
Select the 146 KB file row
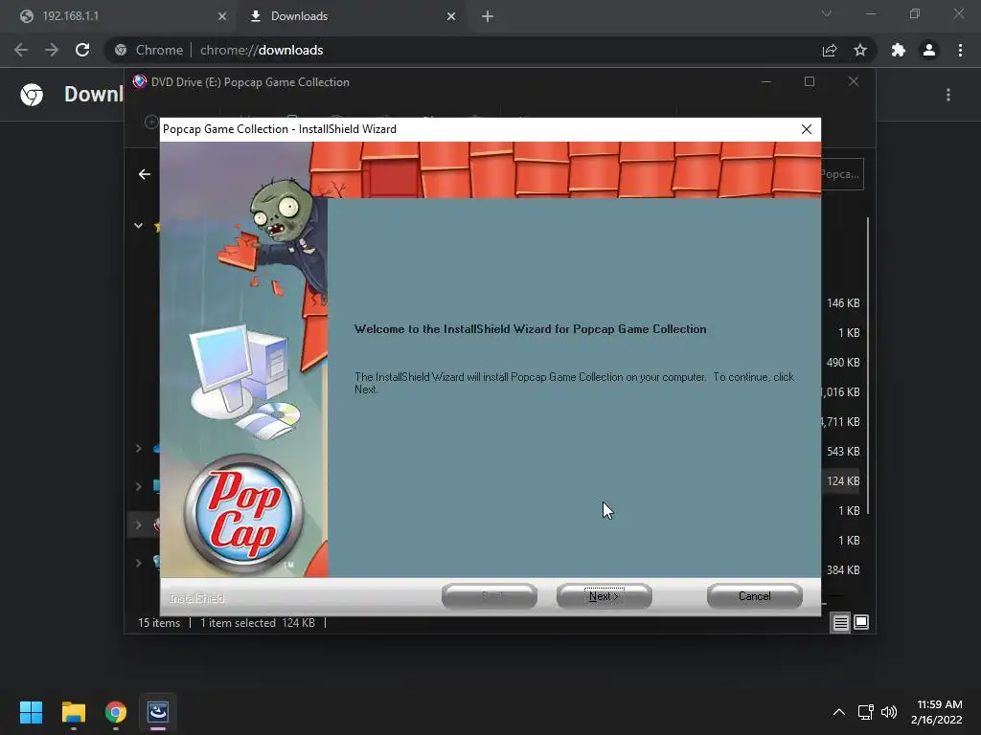coord(841,303)
